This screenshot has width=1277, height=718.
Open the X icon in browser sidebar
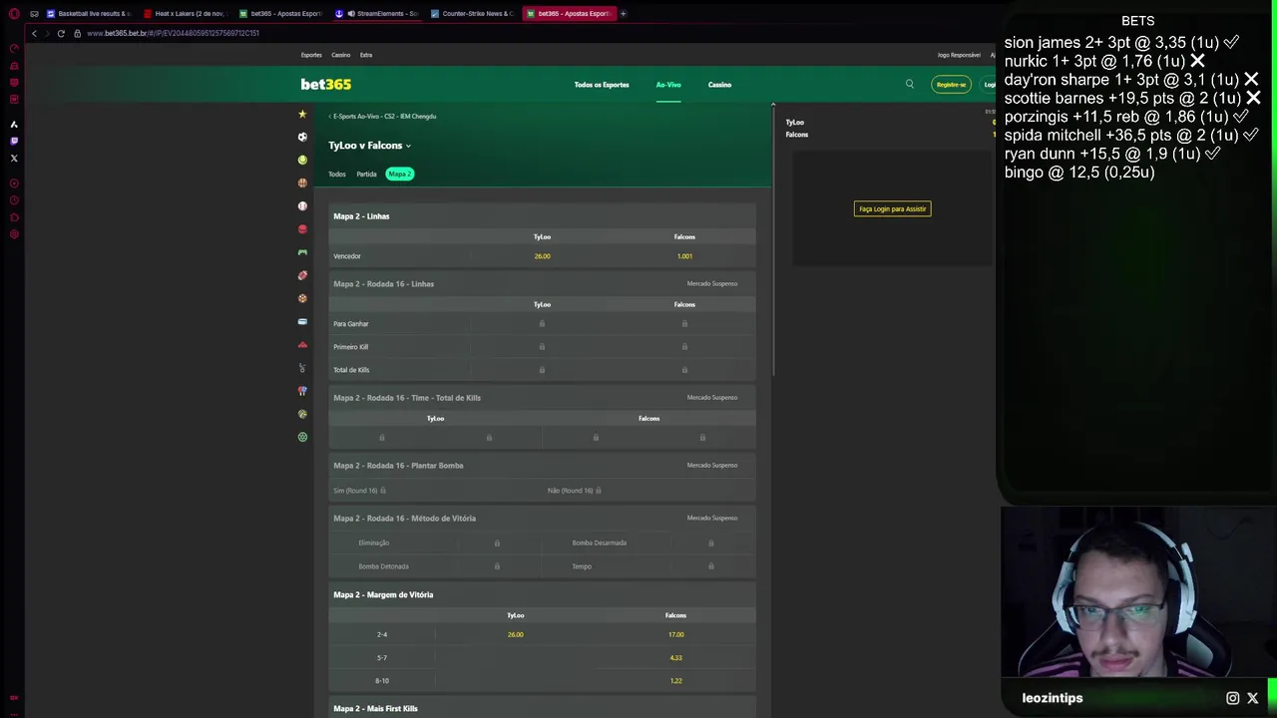tap(14, 158)
